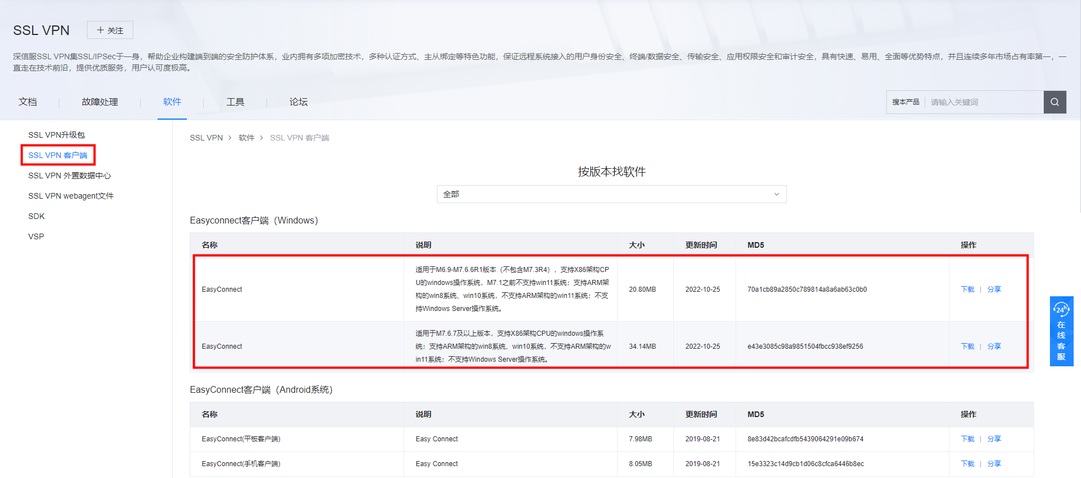
Task: Open the 搜本产品 search scope selector
Action: pyautogui.click(x=905, y=102)
